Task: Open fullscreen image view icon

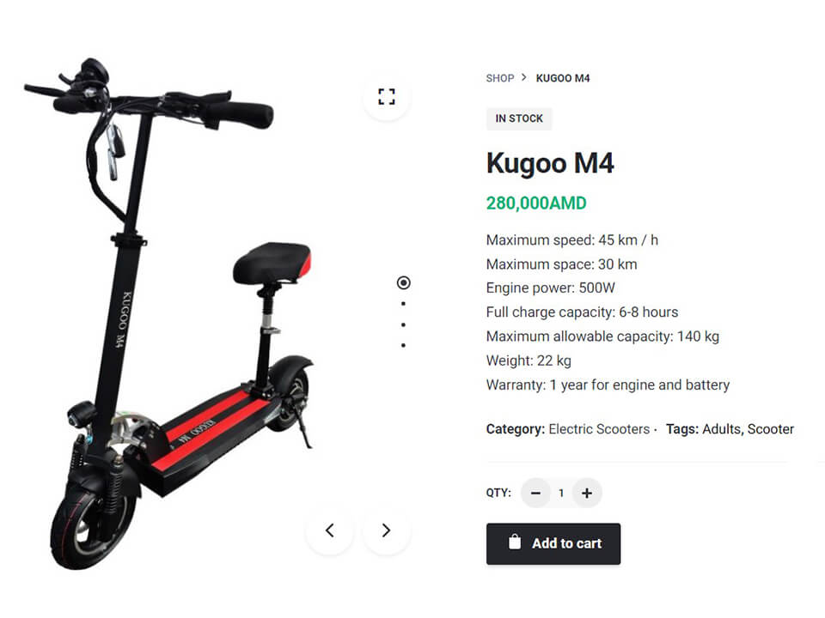Action: (x=387, y=97)
